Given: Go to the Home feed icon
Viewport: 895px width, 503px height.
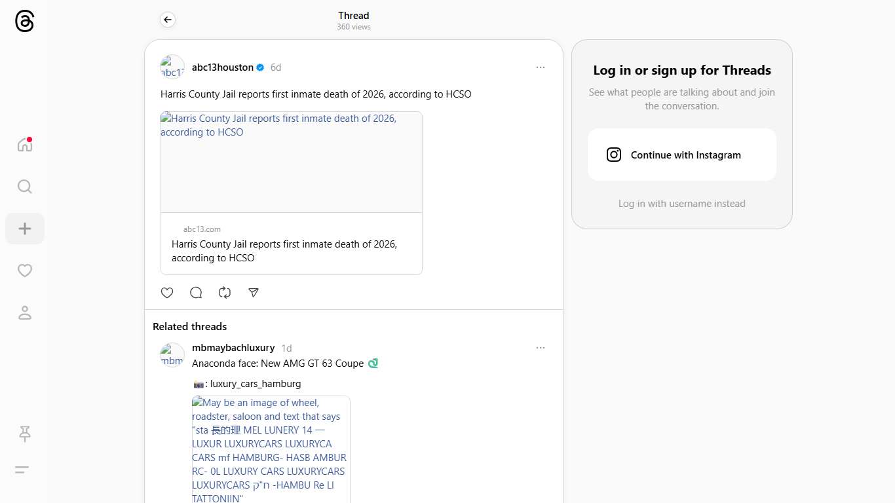Looking at the screenshot, I should coord(25,145).
